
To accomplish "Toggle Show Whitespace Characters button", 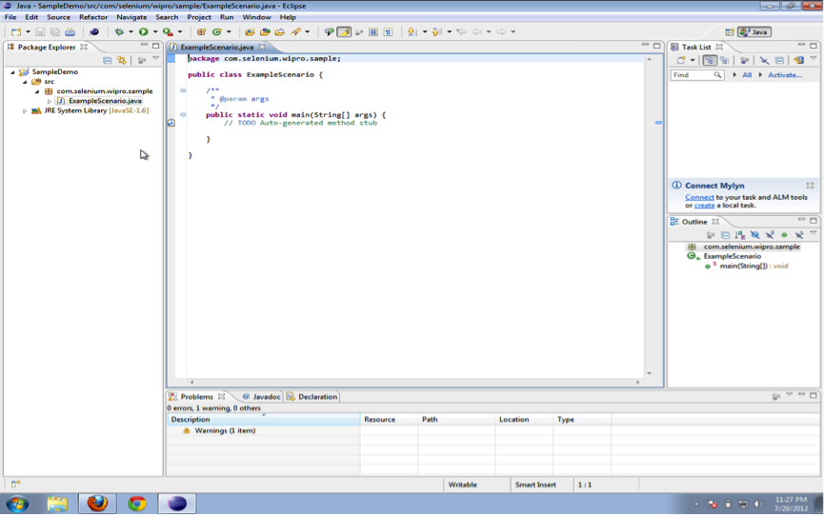I will [x=388, y=32].
